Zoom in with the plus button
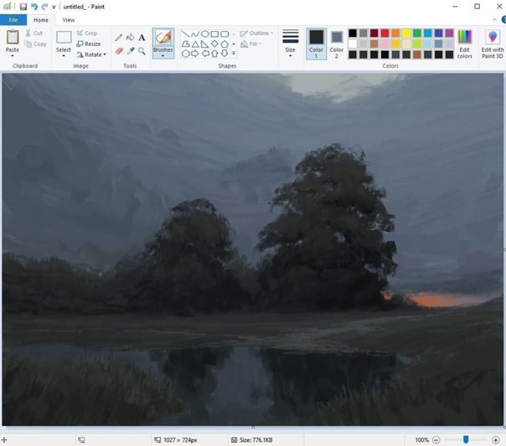The height and width of the screenshot is (446, 506). tap(495, 440)
